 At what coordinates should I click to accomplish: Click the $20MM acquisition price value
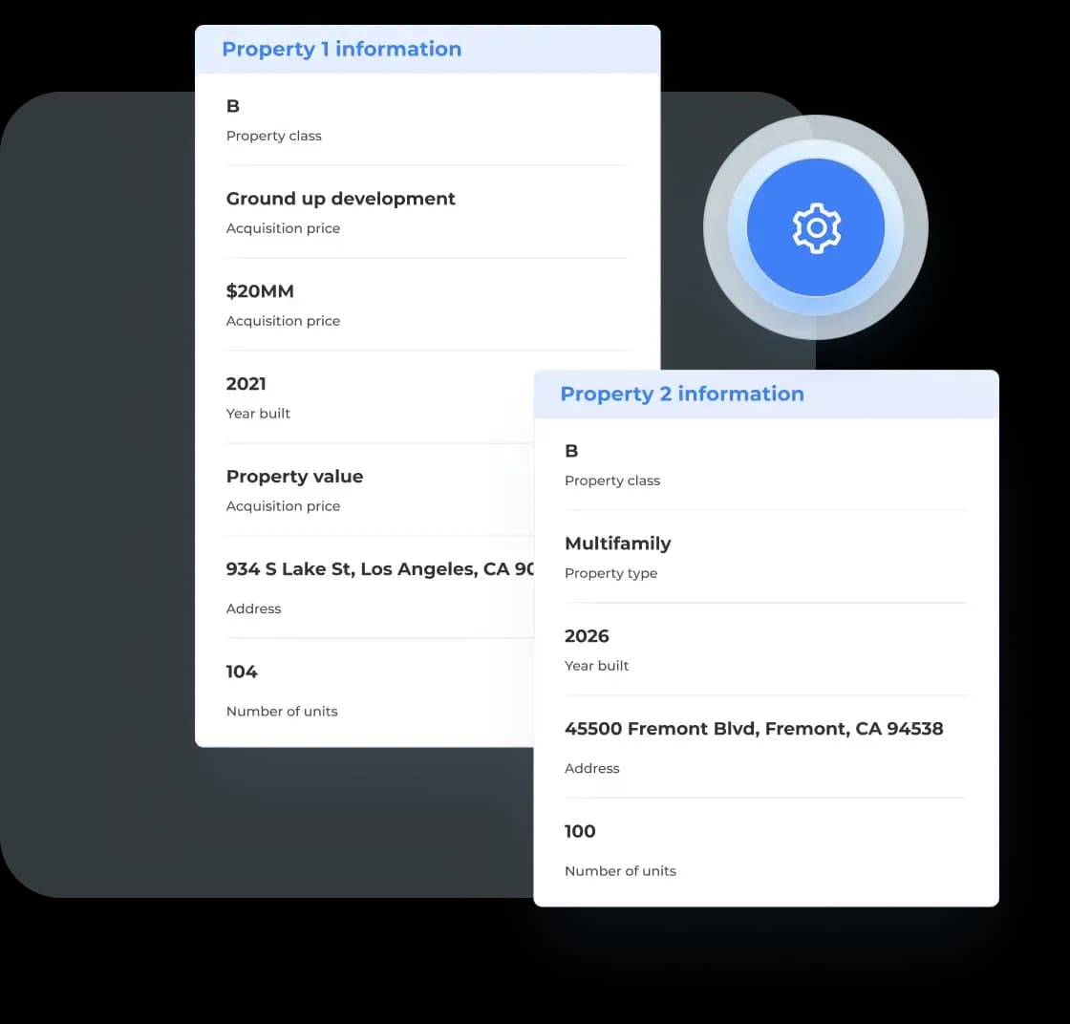tap(260, 291)
